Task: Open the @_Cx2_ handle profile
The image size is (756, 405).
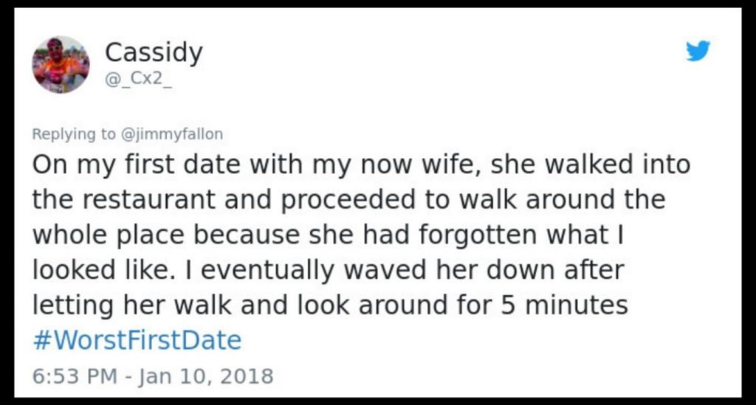Action: (138, 79)
